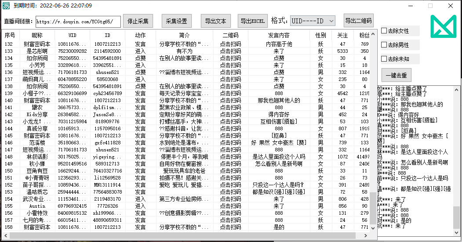Image resolution: width=462 pixels, height=242 pixels.
Task: Click the app logo icon in title bar
Action: coord(6,6)
